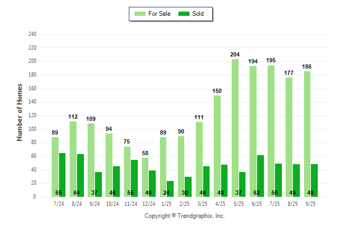The height and width of the screenshot is (229, 341).
Task: Toggle the Sold legend label
Action: (197, 14)
